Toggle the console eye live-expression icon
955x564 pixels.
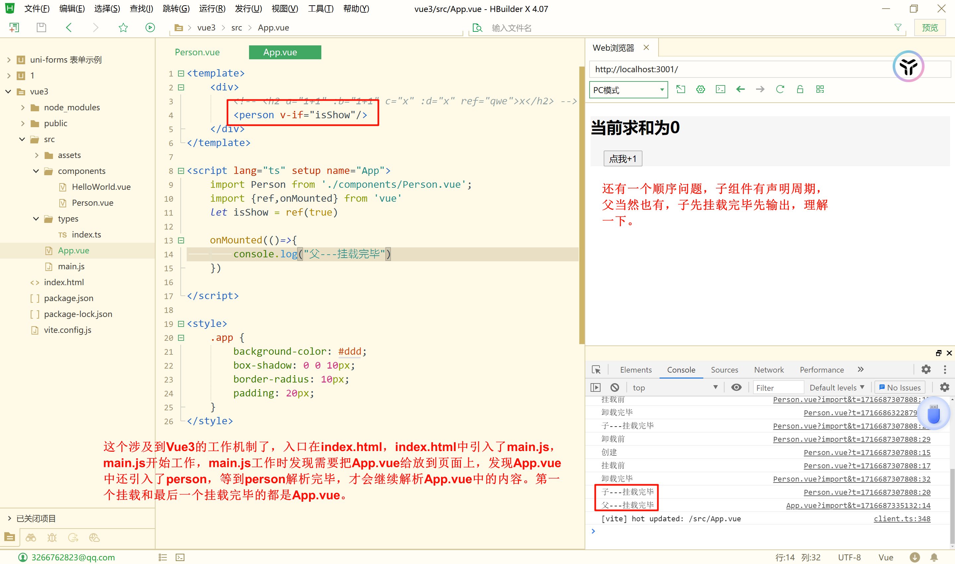tap(736, 387)
